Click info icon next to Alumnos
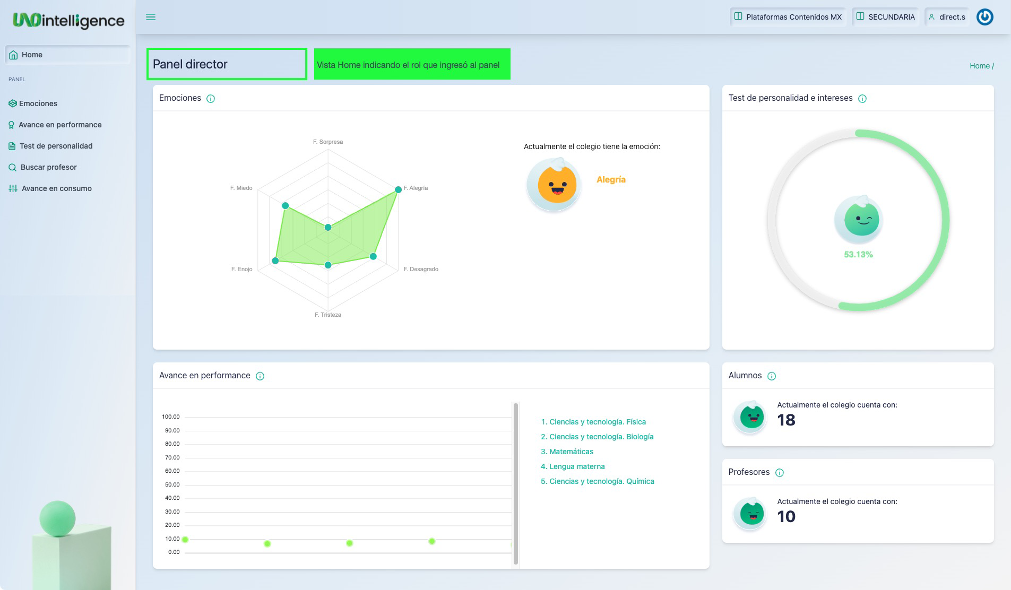The image size is (1011, 590). click(772, 376)
